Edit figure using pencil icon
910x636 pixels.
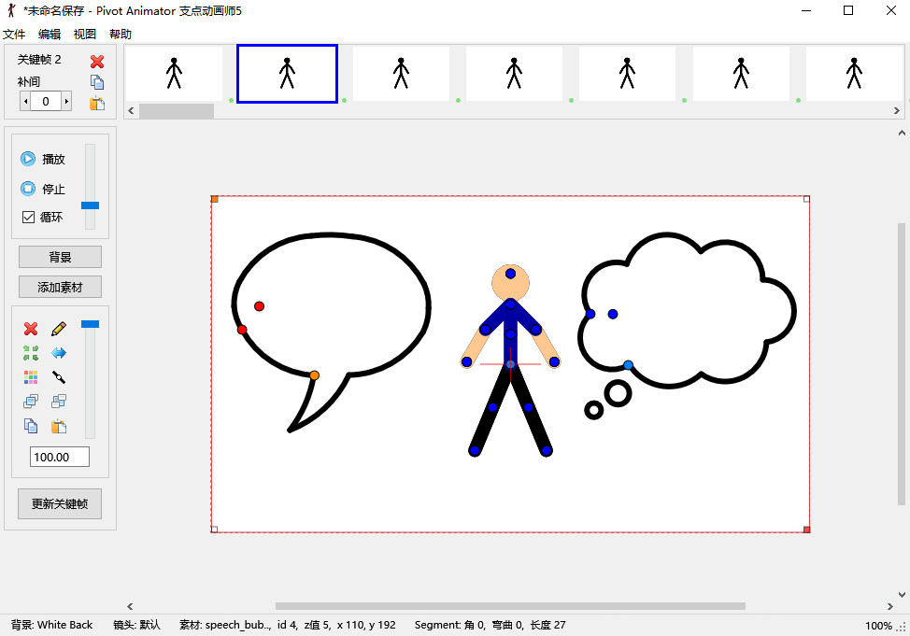pyautogui.click(x=56, y=329)
